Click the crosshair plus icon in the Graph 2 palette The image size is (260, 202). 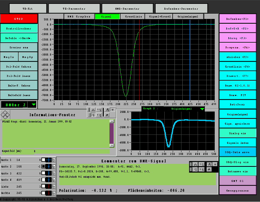215,164
